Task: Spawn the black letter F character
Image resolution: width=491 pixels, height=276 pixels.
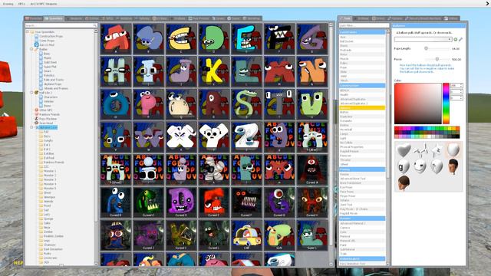Action: (279, 39)
